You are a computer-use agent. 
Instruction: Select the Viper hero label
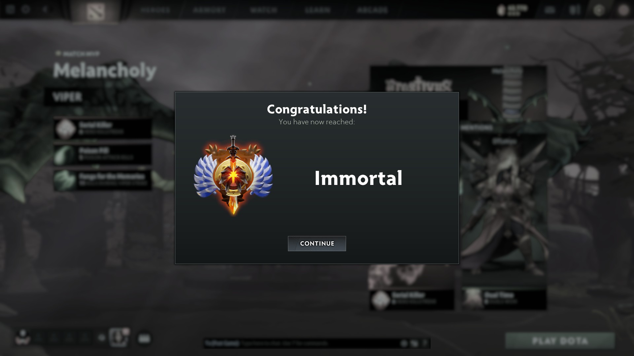(x=67, y=97)
